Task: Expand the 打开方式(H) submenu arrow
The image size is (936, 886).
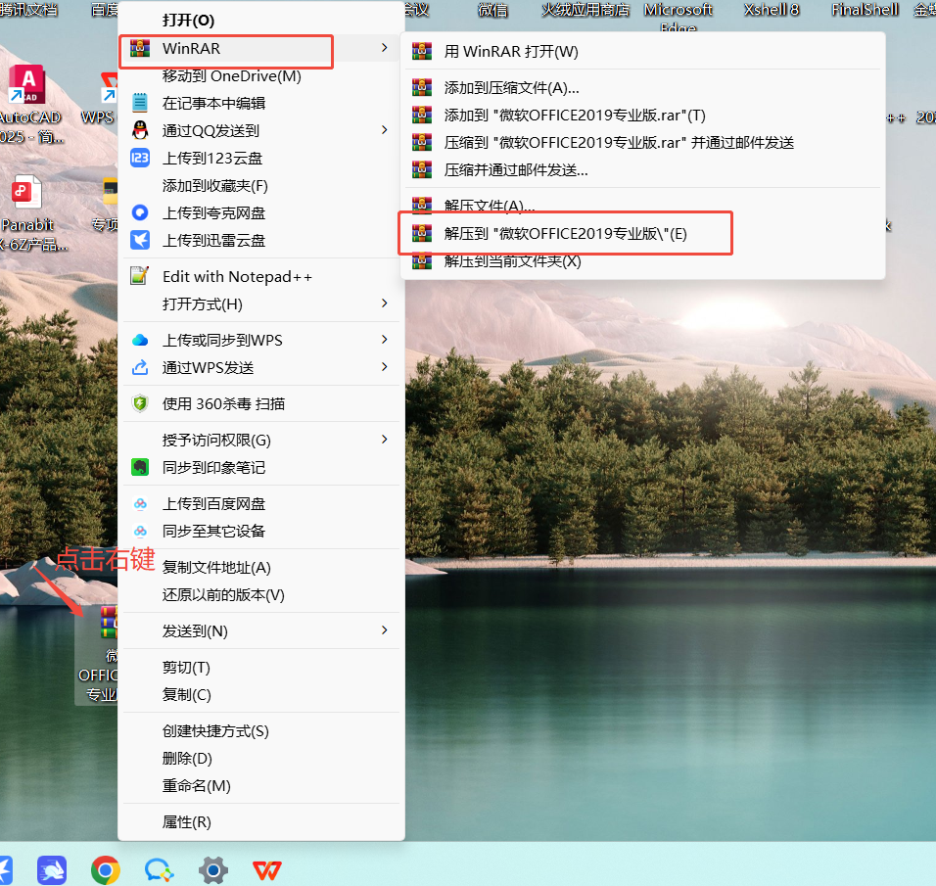Action: [384, 303]
